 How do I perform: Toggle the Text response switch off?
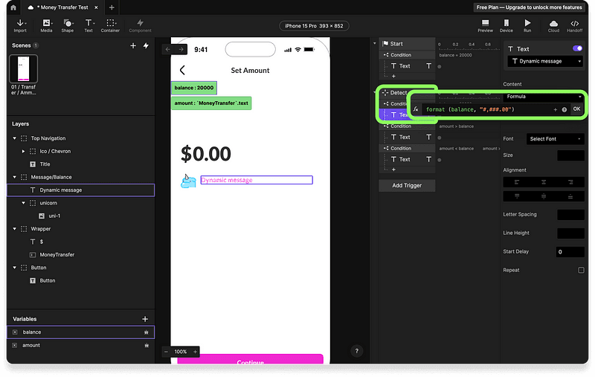tap(577, 48)
